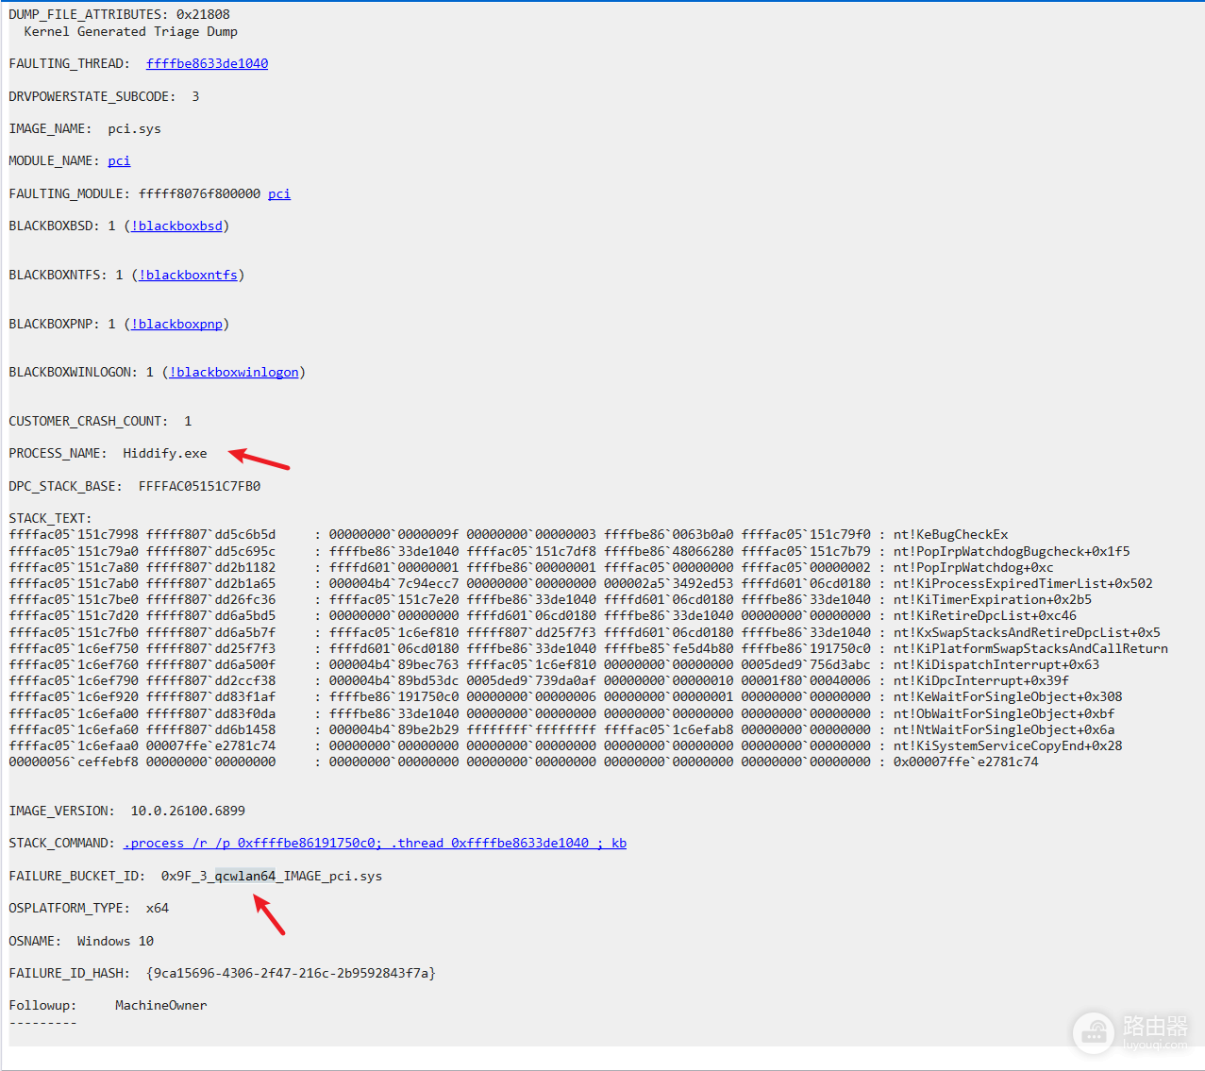The image size is (1205, 1071).
Task: Click the nt!KeWaitForSingleObject+0x308 frame
Action: point(1008,696)
